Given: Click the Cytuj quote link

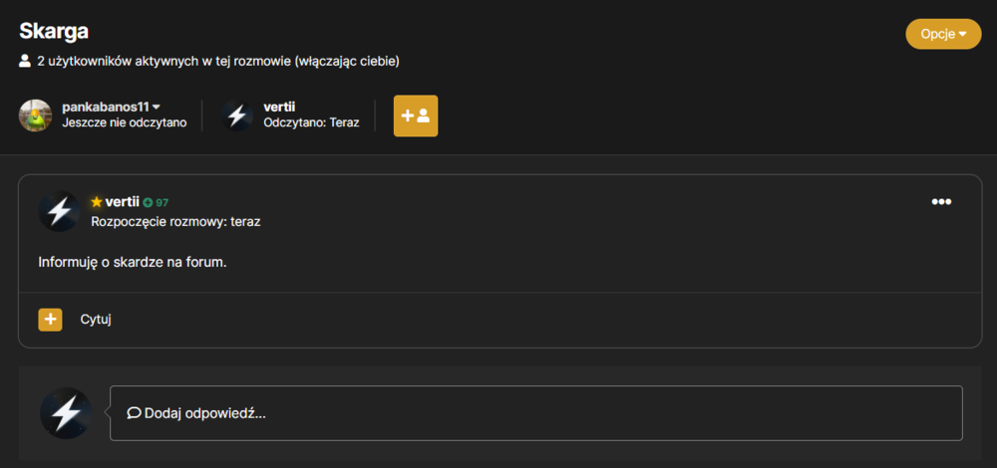Looking at the screenshot, I should coord(96,320).
